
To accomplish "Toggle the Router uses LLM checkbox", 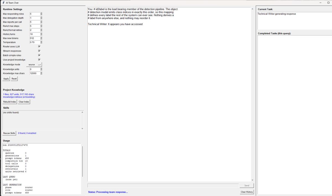I will 39,47.
